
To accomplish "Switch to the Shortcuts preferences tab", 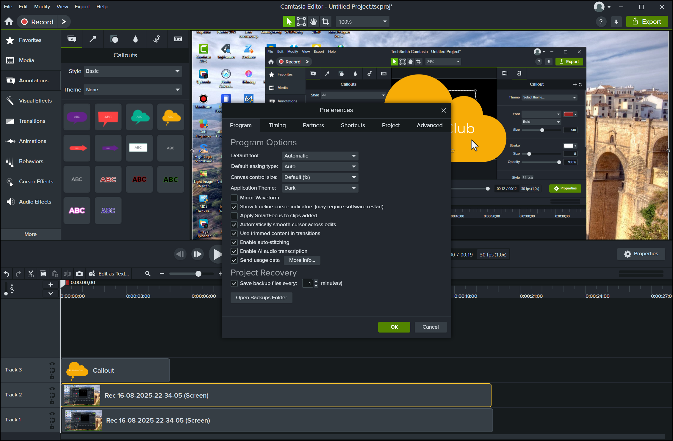I will 353,125.
